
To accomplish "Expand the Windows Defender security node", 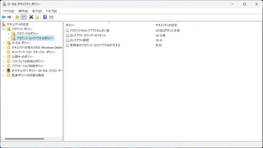I will click(x=4, y=47).
